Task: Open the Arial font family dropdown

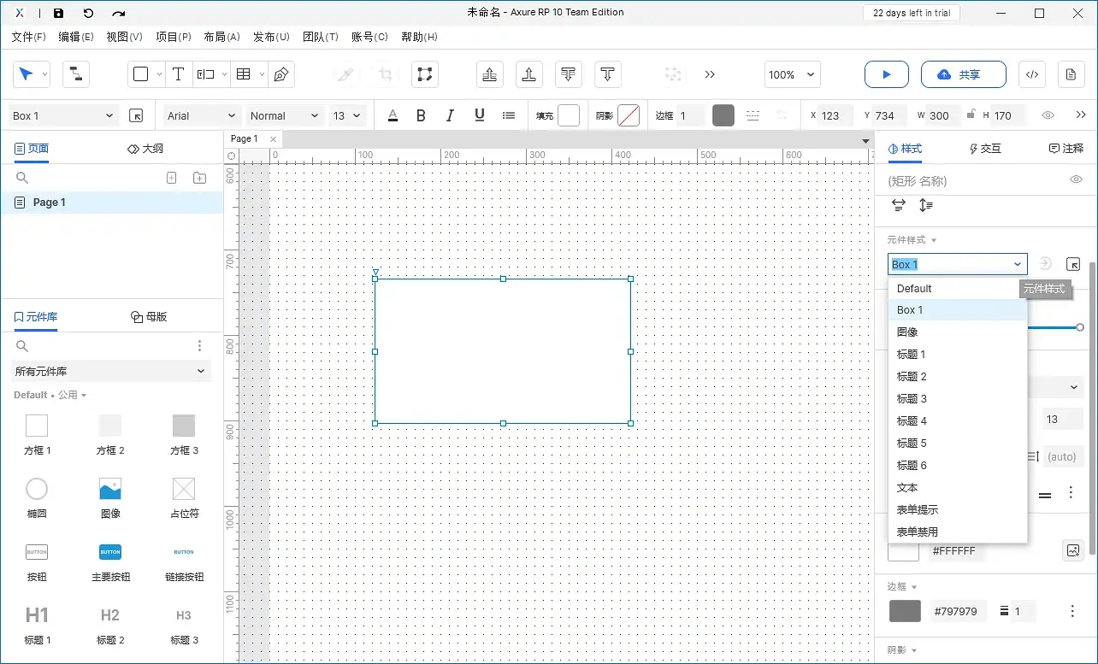Action: point(202,115)
